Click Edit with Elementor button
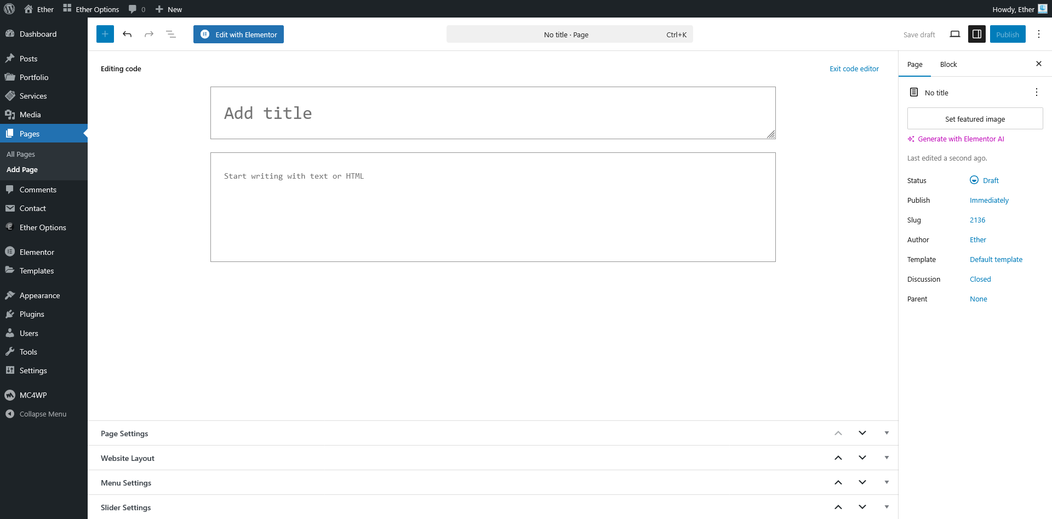 [238, 34]
